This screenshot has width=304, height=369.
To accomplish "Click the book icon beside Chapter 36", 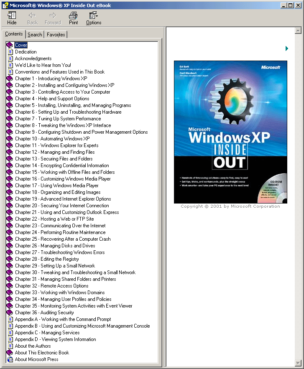I will 10,312.
